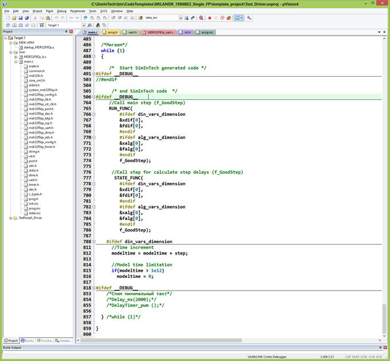The image size is (390, 361).
Task: Toggle the fold marker at line 491
Action: pos(94,74)
